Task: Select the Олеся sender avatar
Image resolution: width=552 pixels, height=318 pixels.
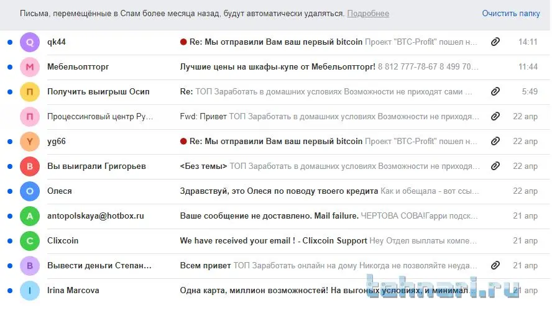Action: pyautogui.click(x=30, y=191)
